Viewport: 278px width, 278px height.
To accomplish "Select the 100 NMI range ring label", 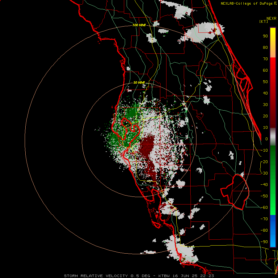I will [x=139, y=25].
